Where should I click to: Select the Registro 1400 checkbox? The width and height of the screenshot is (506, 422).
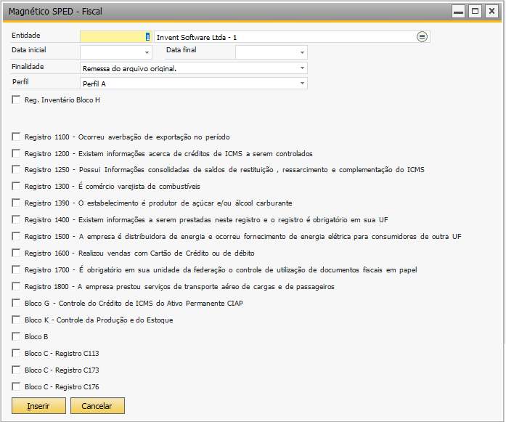[16, 220]
